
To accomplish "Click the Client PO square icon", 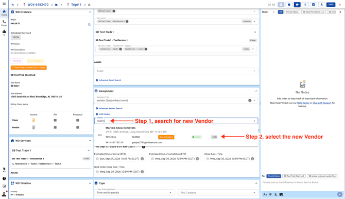I will point(55,120).
